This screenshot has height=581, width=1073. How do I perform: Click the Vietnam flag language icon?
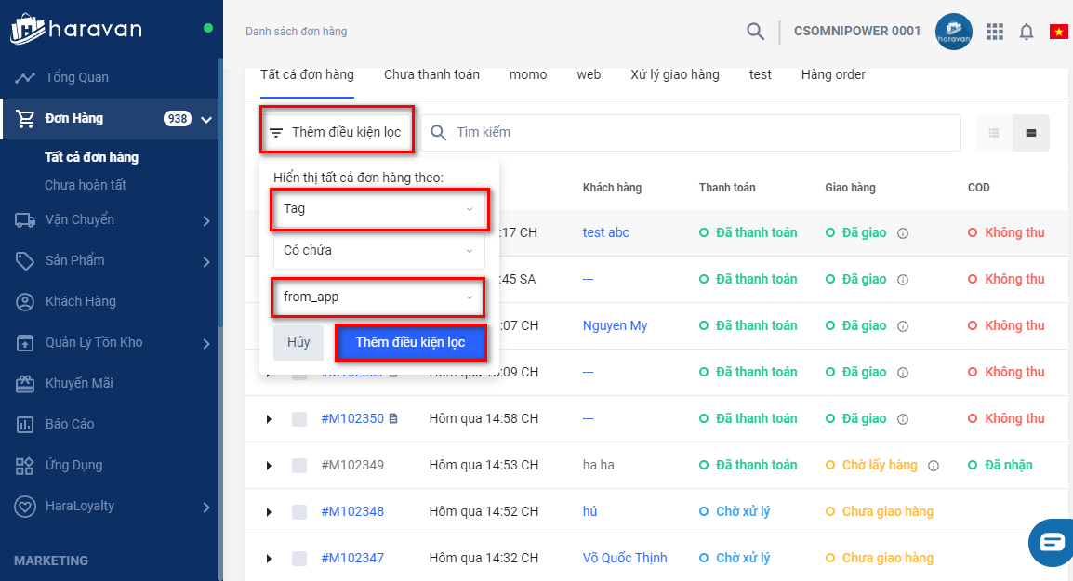pos(1058,32)
